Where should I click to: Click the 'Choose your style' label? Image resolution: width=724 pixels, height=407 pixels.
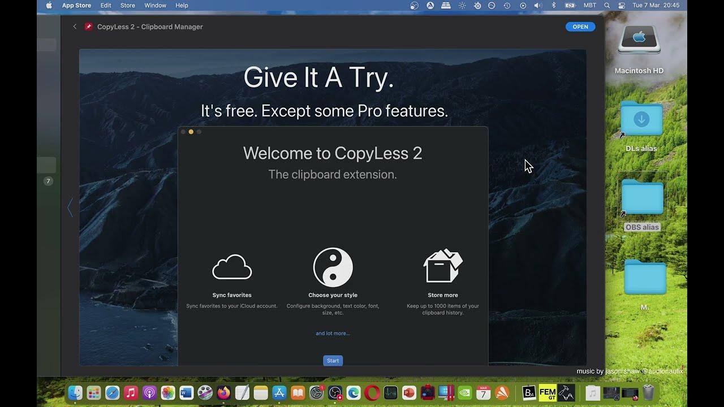click(333, 295)
